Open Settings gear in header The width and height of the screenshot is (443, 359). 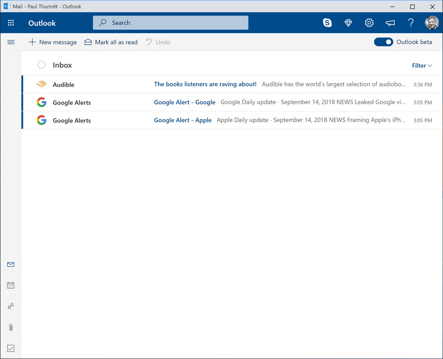369,23
